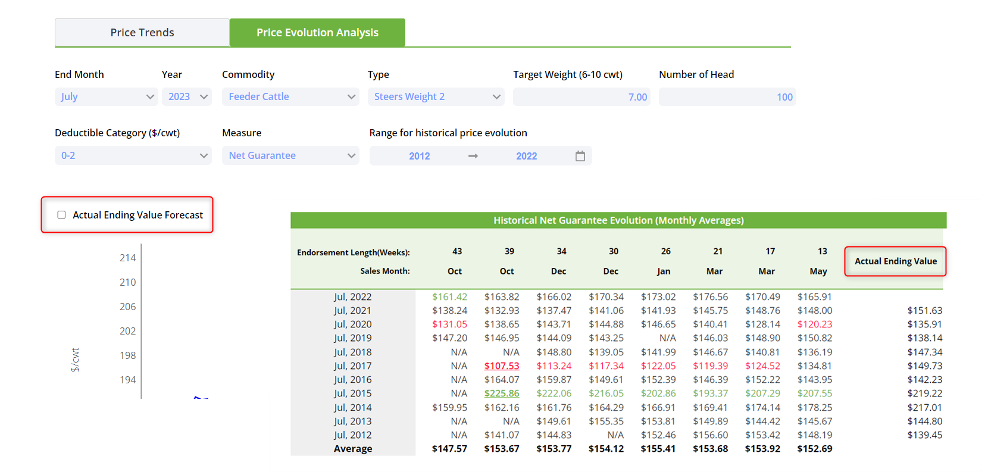This screenshot has width=985, height=475.
Task: Click the Target Weight field with 7.00
Action: click(581, 97)
